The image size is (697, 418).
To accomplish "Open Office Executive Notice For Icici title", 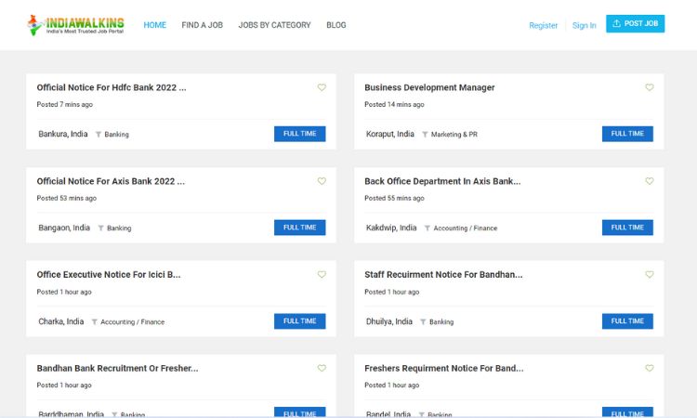I will pyautogui.click(x=109, y=275).
